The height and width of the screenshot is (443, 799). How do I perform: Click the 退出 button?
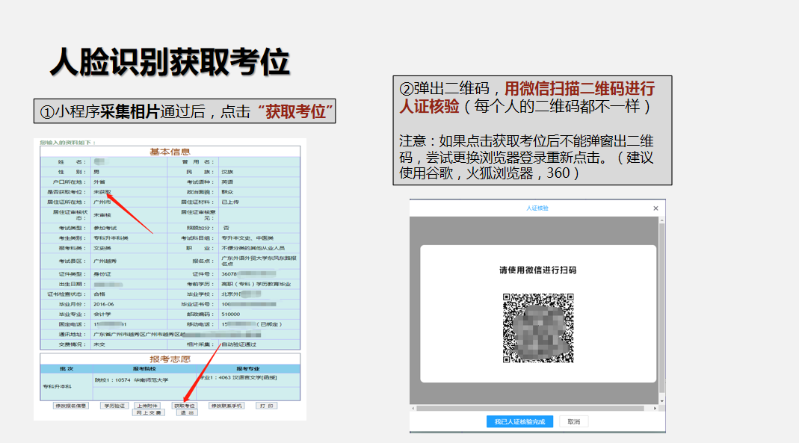pos(188,412)
